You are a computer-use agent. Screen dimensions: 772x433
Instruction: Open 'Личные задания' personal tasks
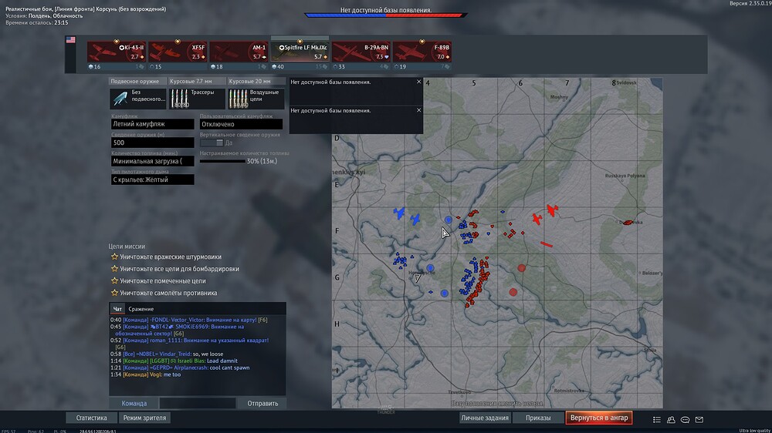[x=485, y=418]
